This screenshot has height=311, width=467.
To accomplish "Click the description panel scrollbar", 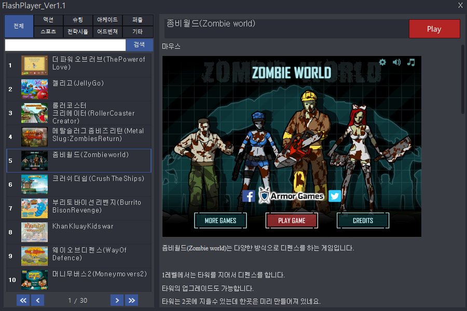I will click(x=462, y=79).
